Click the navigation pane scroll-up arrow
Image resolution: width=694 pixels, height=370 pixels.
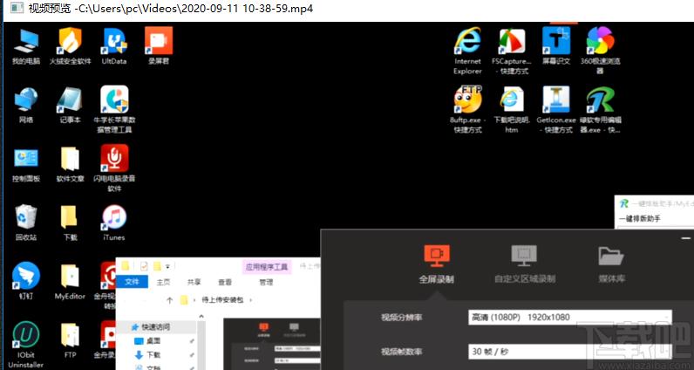(x=201, y=317)
